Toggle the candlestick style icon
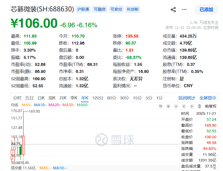The height and width of the screenshot is (171, 223). (x=199, y=106)
